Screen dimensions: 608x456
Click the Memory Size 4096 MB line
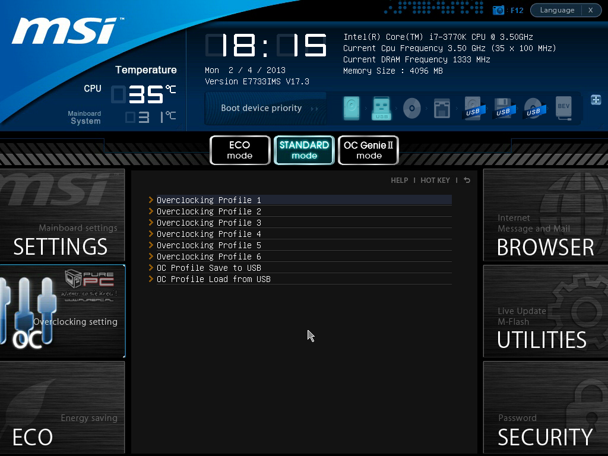[393, 71]
